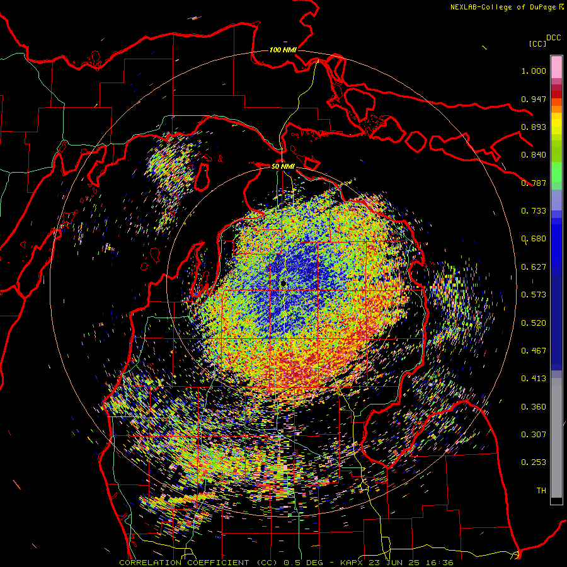This screenshot has height=567, width=567.
Task: Click the 100 NMI range ring label
Action: point(283,50)
